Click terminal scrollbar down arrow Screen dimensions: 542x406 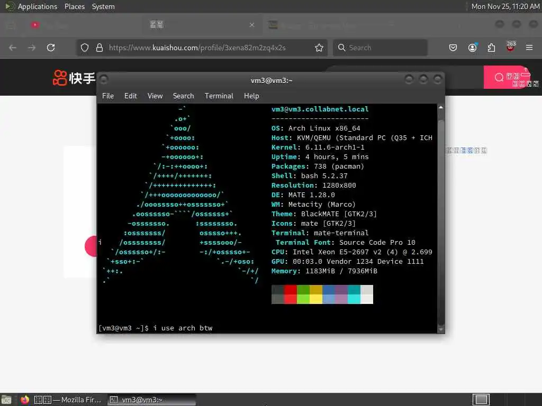[x=441, y=329]
